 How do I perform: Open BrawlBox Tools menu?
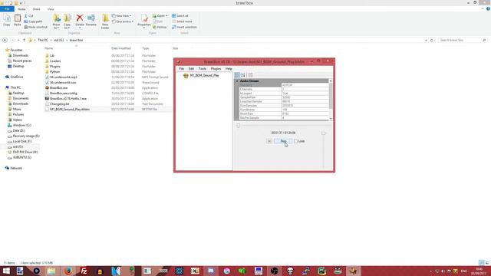pyautogui.click(x=203, y=68)
